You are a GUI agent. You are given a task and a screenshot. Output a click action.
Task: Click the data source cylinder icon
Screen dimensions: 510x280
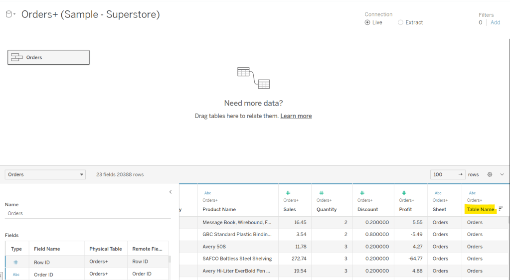click(x=8, y=14)
